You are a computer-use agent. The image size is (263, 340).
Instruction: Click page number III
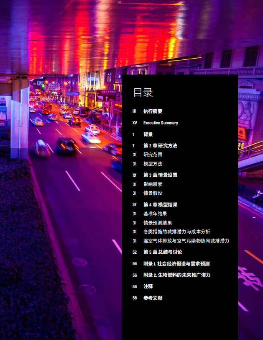[x=134, y=111]
